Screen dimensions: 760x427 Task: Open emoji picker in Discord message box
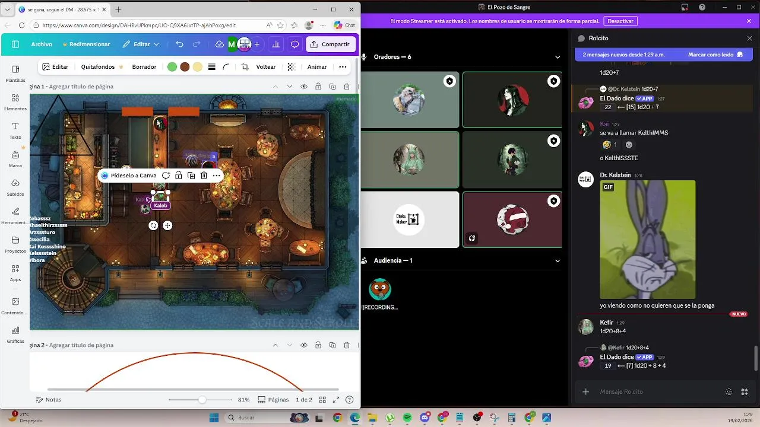point(729,392)
